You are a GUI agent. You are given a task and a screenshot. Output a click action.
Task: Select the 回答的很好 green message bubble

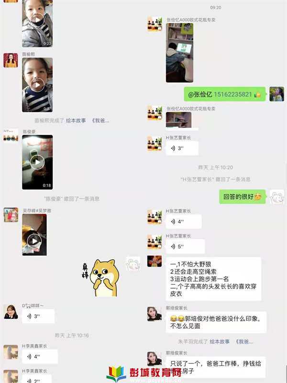point(243,197)
